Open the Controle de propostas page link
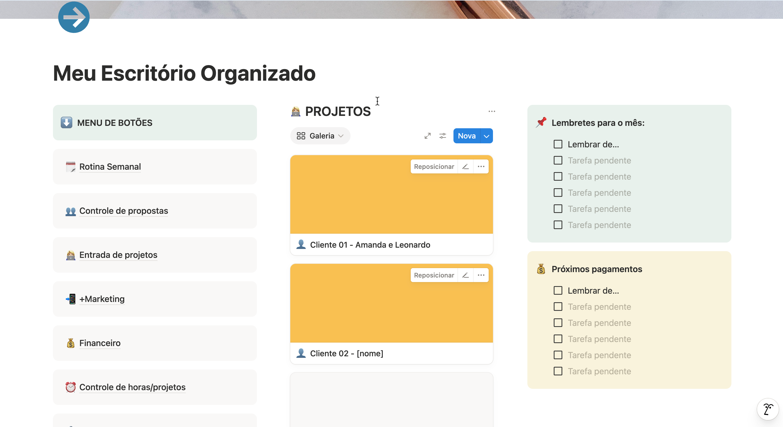 point(124,211)
